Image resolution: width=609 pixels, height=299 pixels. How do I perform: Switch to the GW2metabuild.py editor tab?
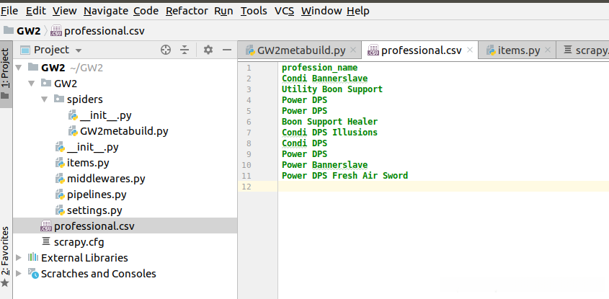point(300,50)
